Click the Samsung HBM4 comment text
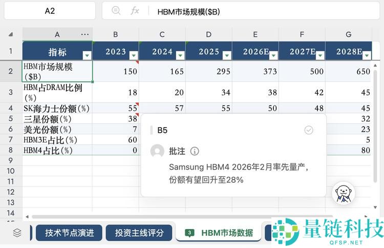This screenshot has height=248, width=384. [239, 174]
